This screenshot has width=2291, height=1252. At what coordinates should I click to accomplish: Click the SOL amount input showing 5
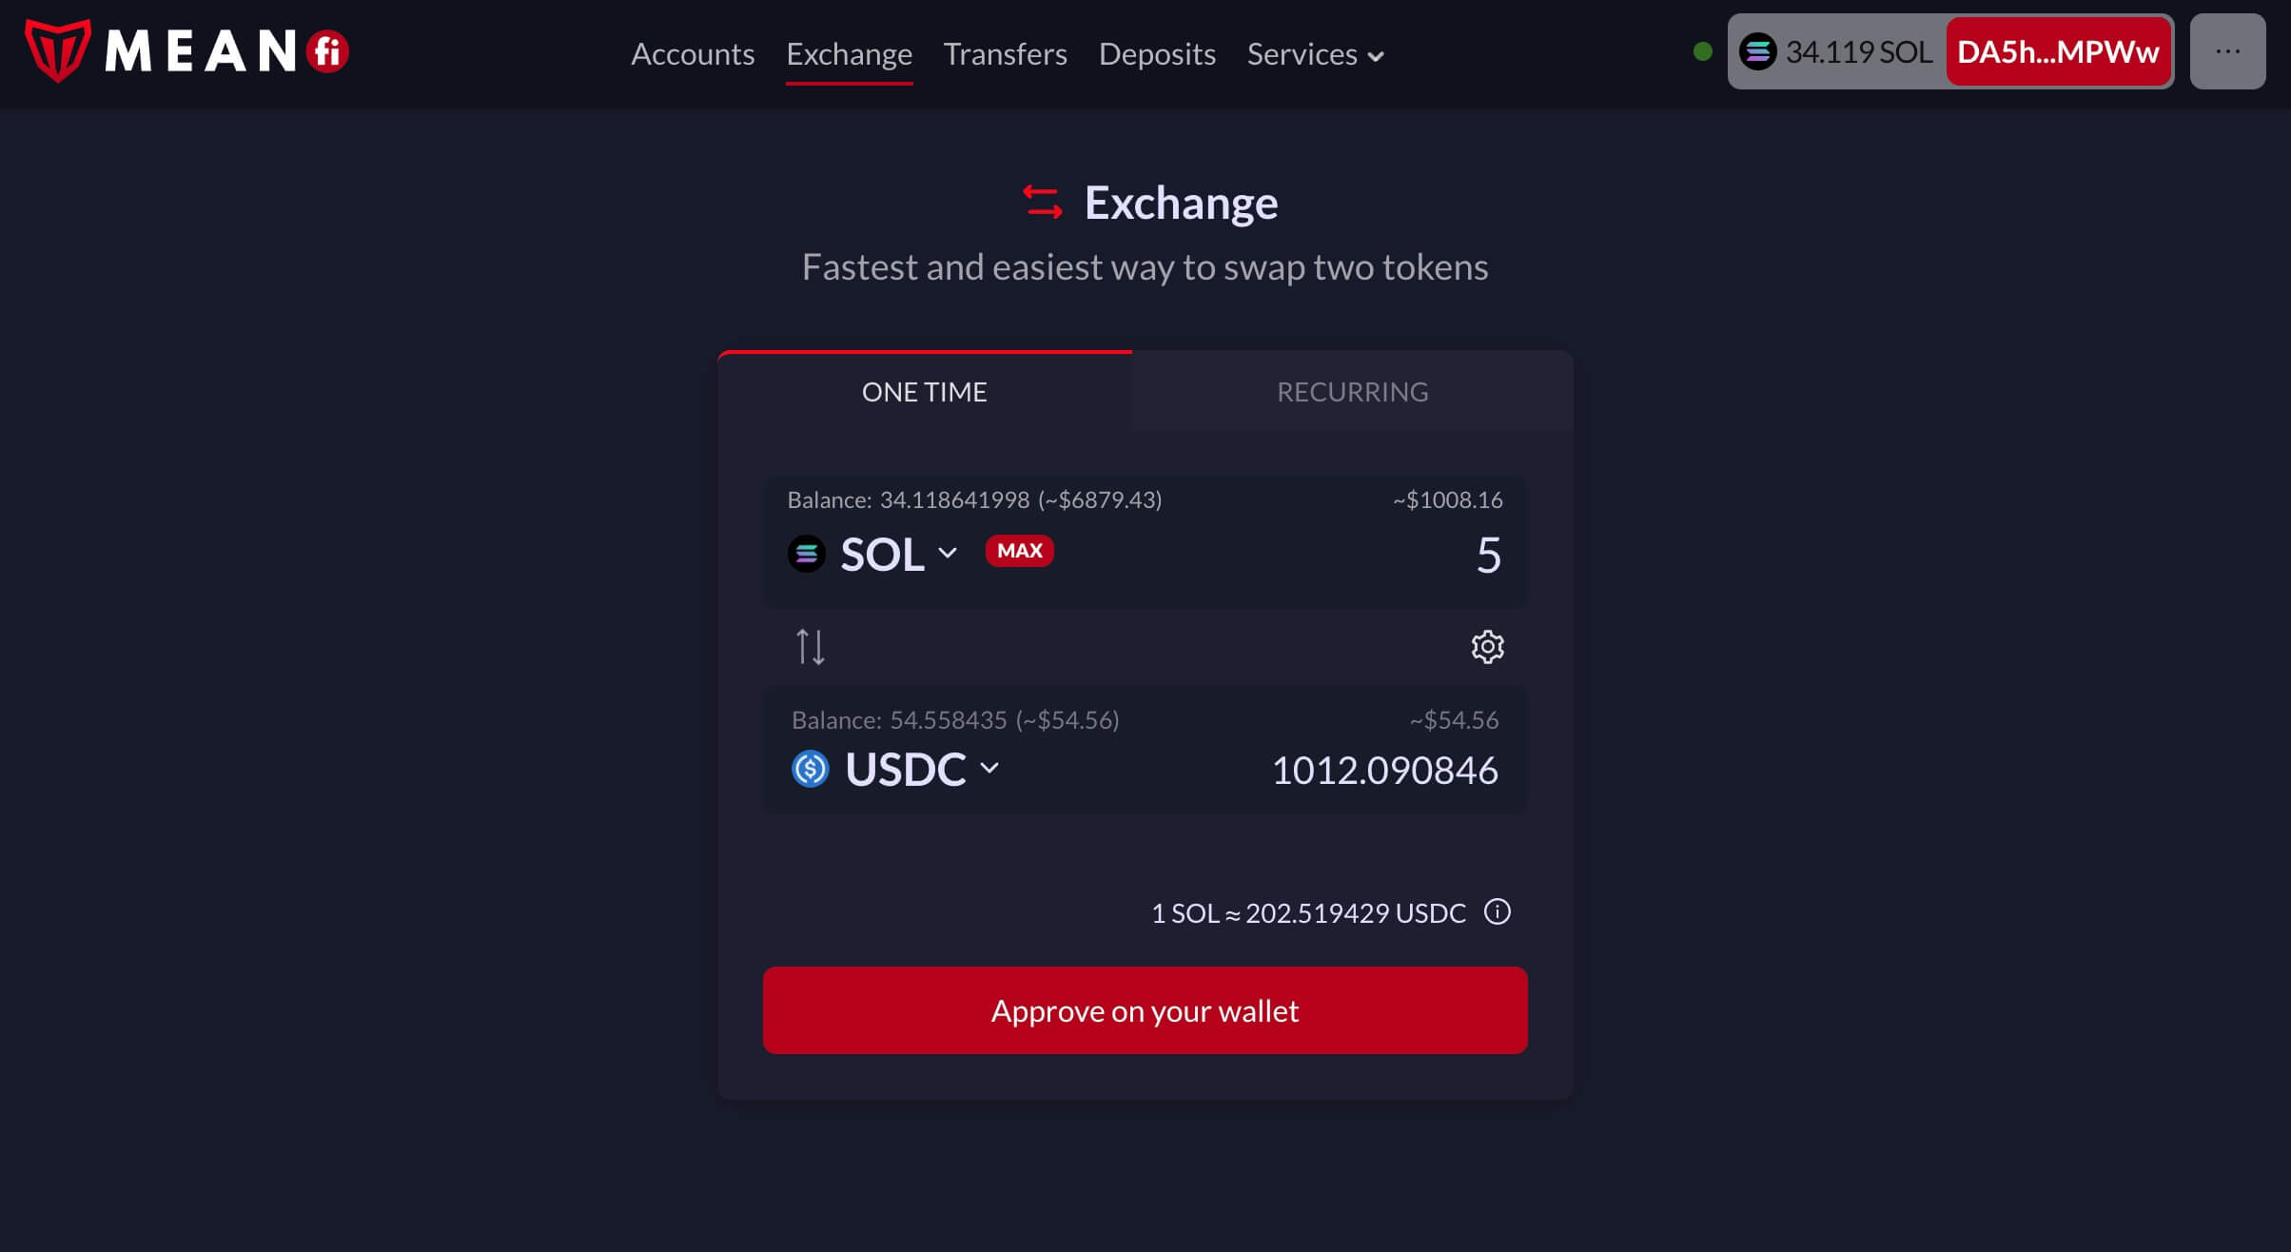click(x=1489, y=555)
